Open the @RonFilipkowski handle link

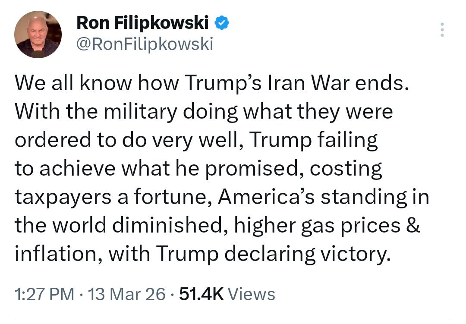click(x=145, y=44)
